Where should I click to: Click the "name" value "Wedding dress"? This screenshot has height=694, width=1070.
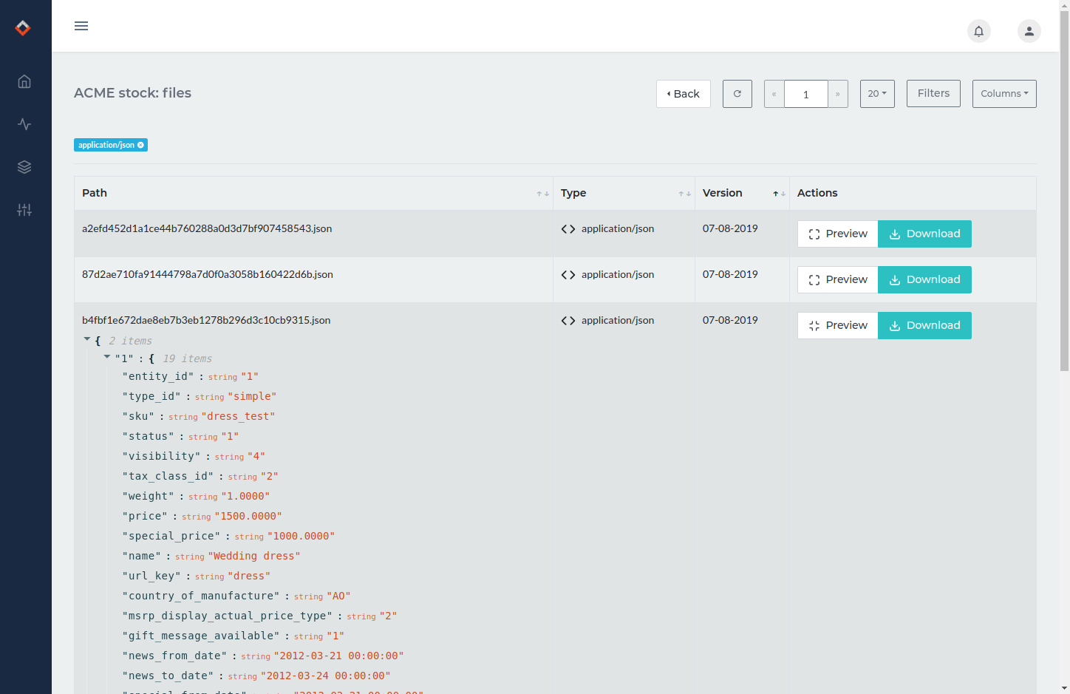(254, 557)
